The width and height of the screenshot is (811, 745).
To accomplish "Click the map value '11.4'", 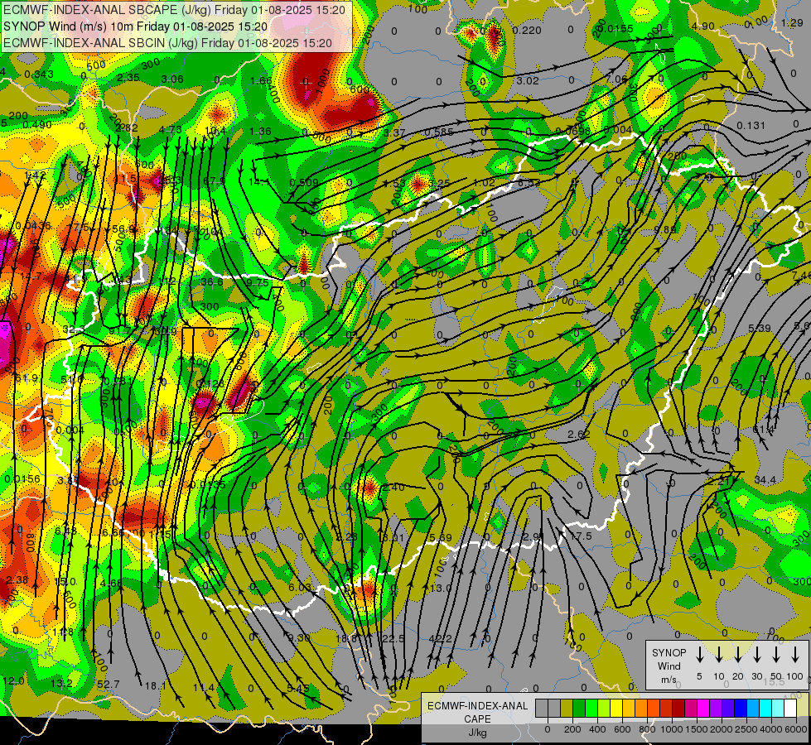I will (x=204, y=688).
